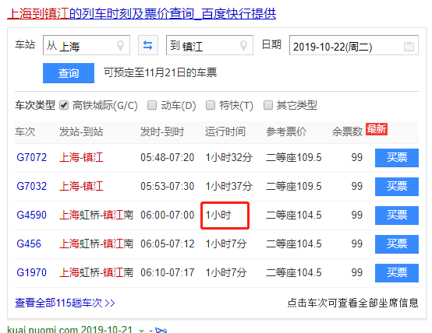Click the 余票数 column header

(347, 131)
